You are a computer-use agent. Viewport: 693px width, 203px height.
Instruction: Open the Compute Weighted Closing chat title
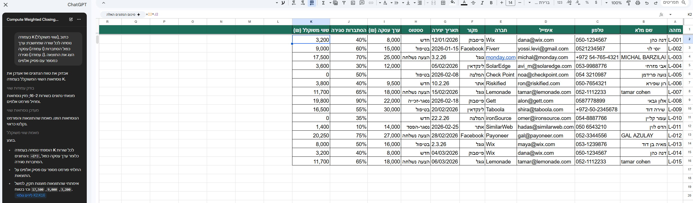[x=33, y=19]
